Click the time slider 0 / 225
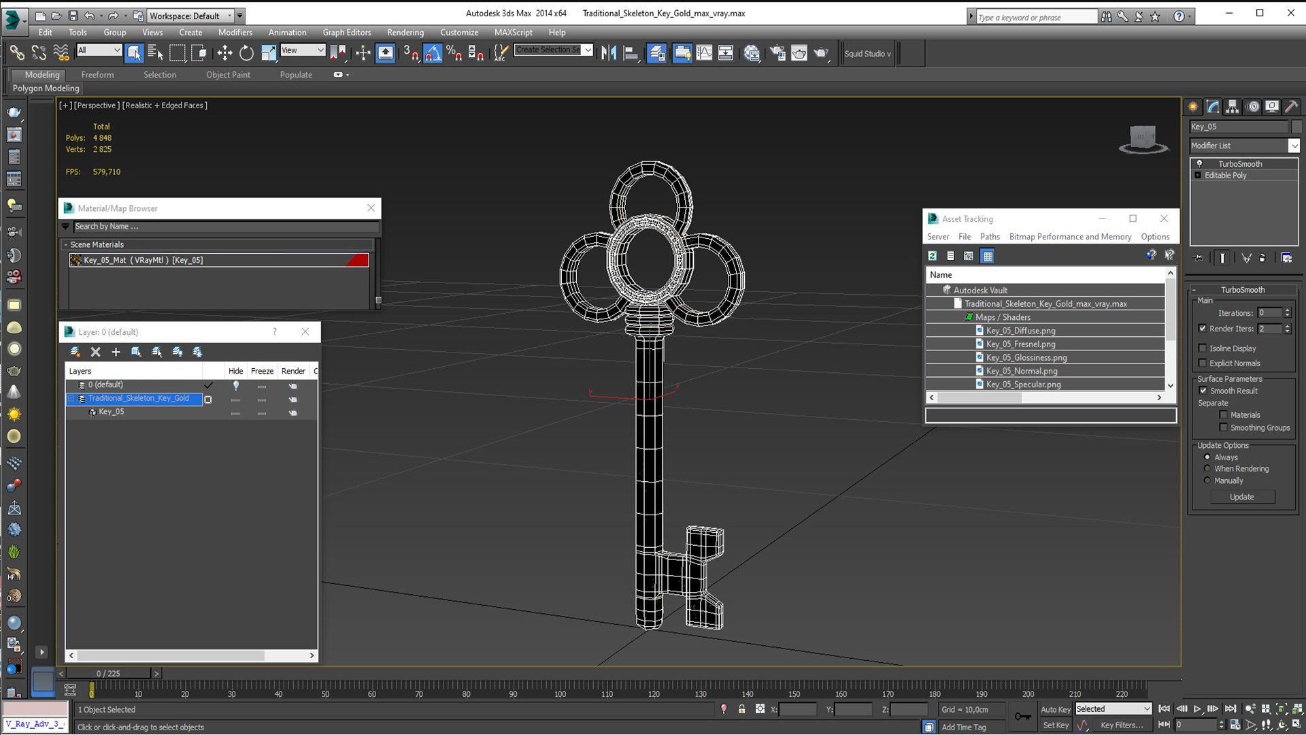 click(x=108, y=674)
